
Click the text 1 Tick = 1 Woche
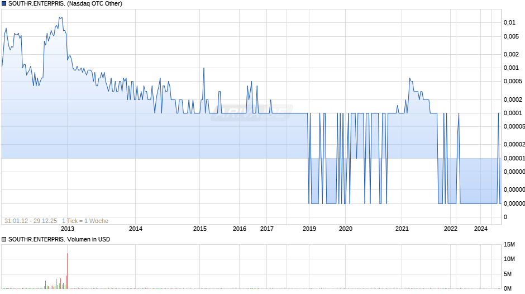pos(85,221)
